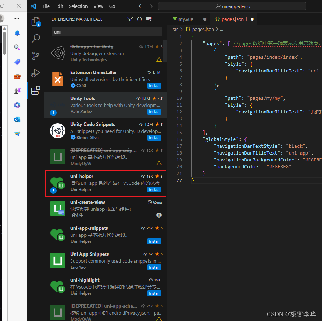The image size is (322, 321).
Task: Refresh the extensions marketplace list
Action: click(140, 19)
